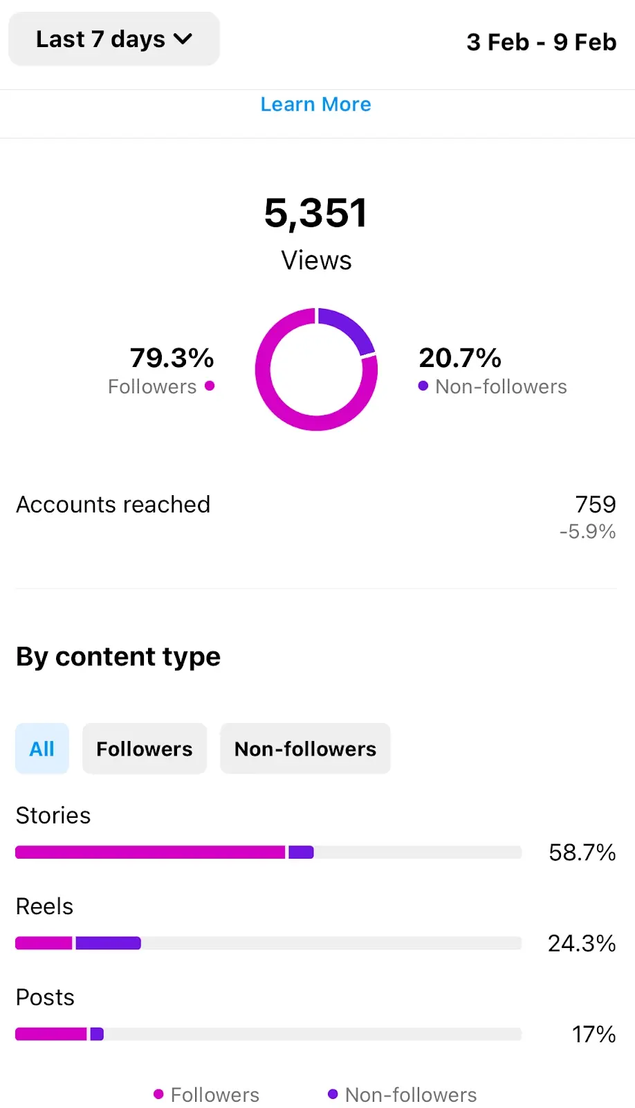Image resolution: width=635 pixels, height=1108 pixels.
Task: Click the 3 Feb - 9 Feb date range
Action: [x=542, y=42]
